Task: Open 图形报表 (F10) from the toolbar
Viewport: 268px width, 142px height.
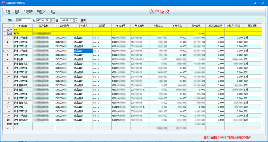Action: coord(28,12)
